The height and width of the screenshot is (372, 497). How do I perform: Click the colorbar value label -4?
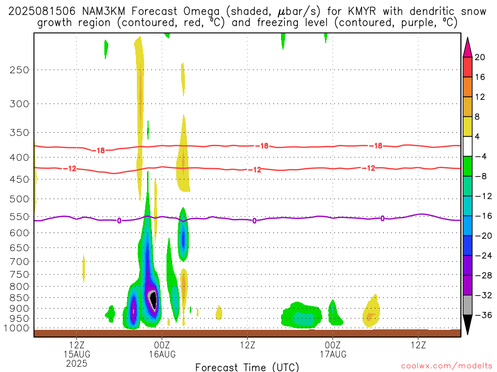pyautogui.click(x=481, y=156)
